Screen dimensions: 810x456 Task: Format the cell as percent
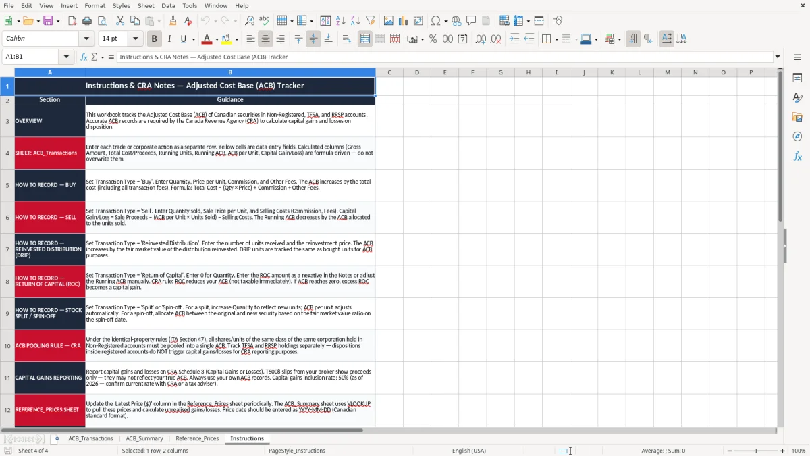pos(433,39)
